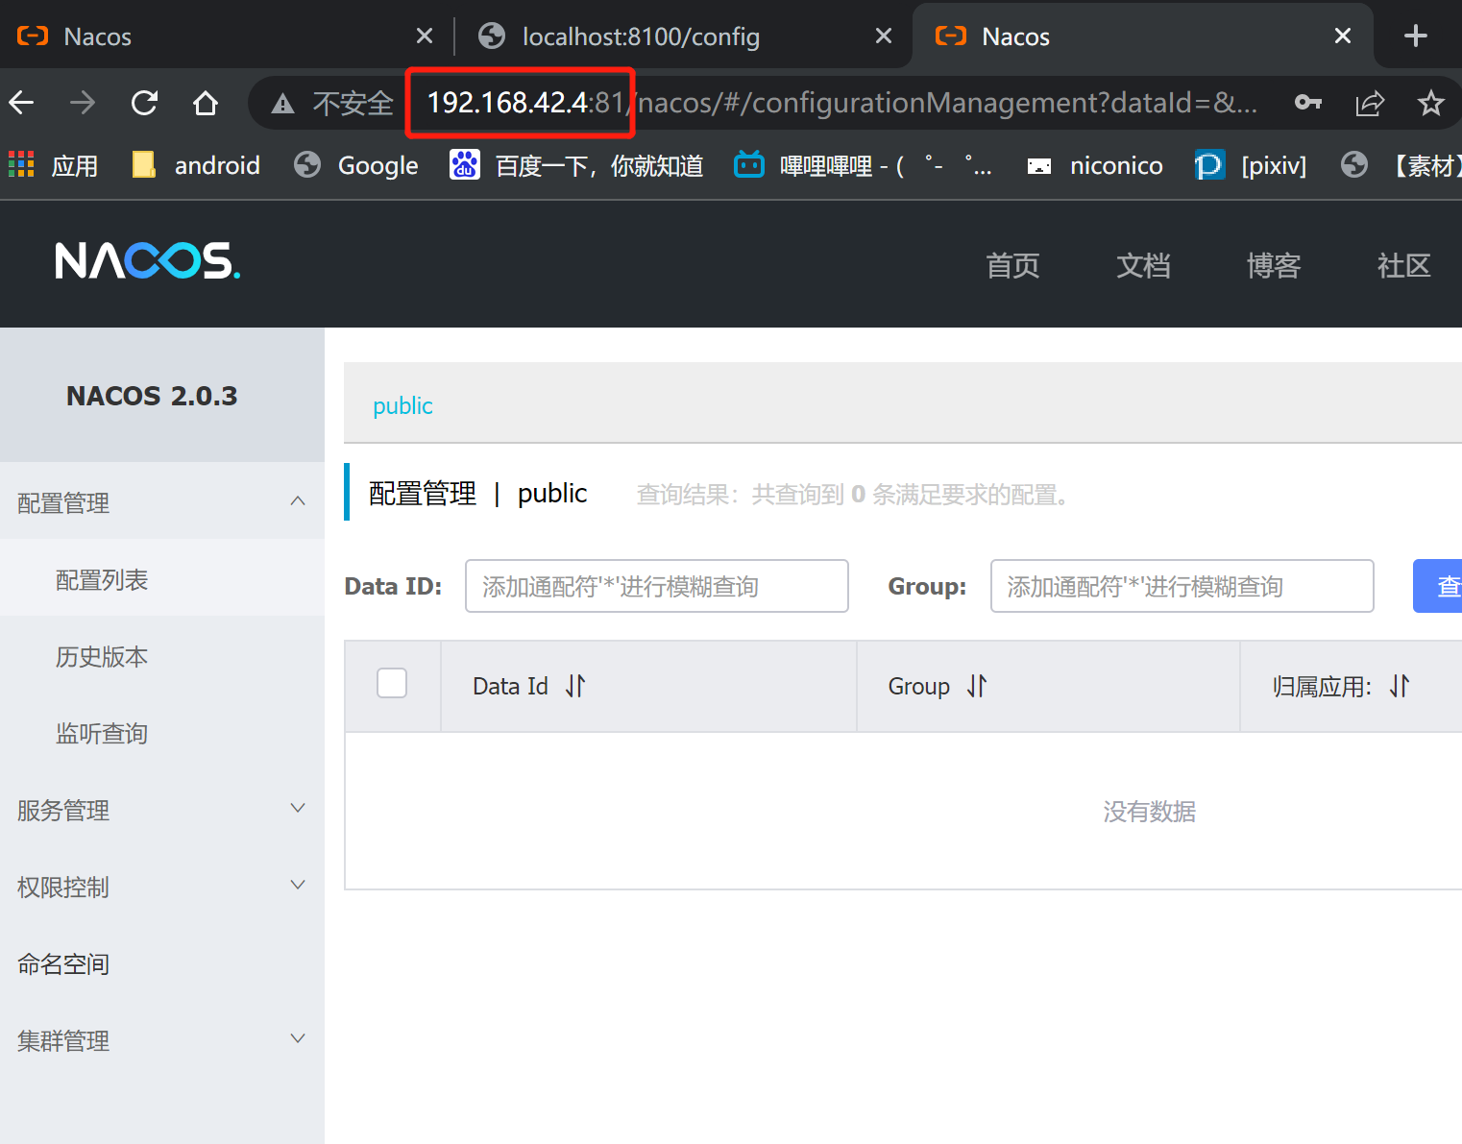Viewport: 1462px width, 1144px height.
Task: Open 社区 in the top navigation
Action: [x=1404, y=265]
